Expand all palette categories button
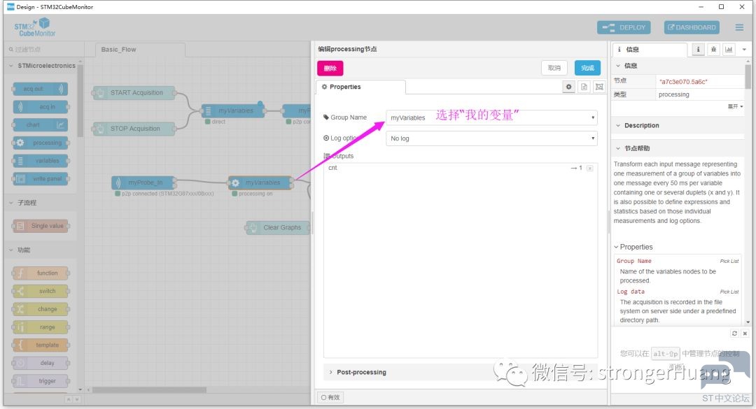The image size is (756, 409). point(77,399)
